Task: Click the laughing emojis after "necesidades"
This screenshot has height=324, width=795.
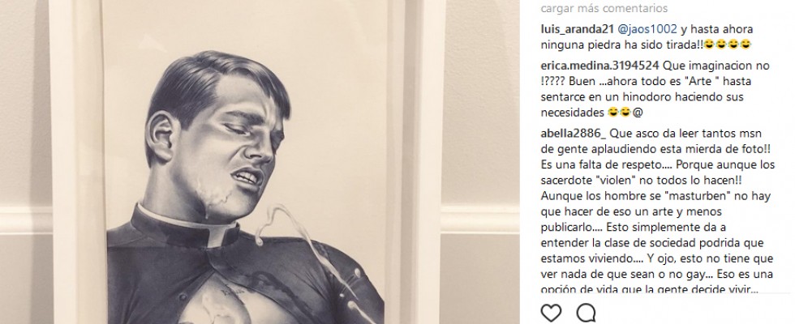Action: coord(618,113)
